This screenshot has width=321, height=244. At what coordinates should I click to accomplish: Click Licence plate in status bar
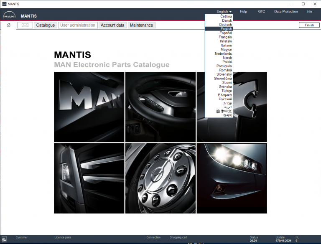[x=63, y=237]
